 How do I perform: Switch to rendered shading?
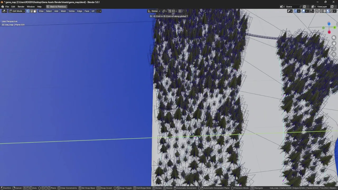click(331, 11)
